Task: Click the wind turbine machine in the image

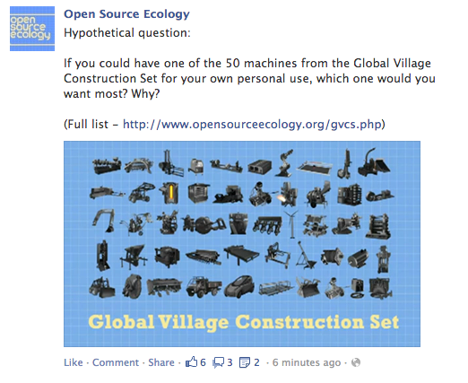Action: tap(291, 224)
